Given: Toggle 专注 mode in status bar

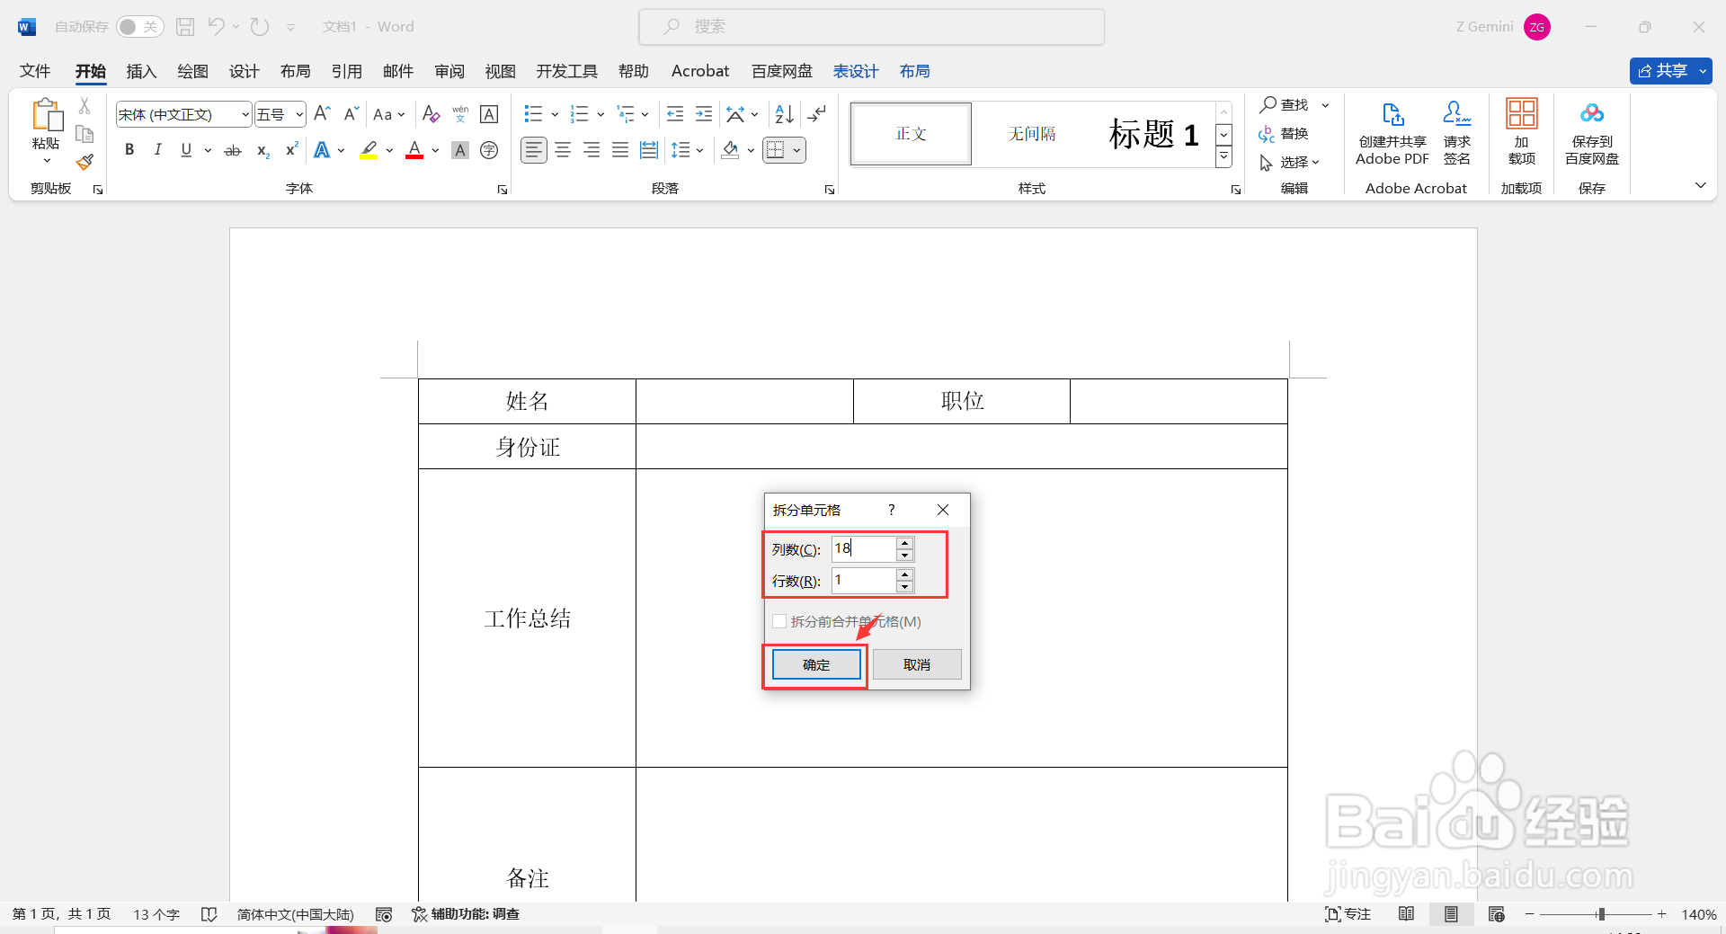Looking at the screenshot, I should click(x=1348, y=913).
